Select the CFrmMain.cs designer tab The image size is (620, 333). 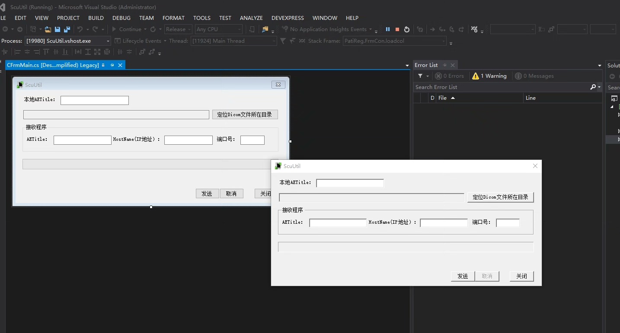click(x=53, y=65)
